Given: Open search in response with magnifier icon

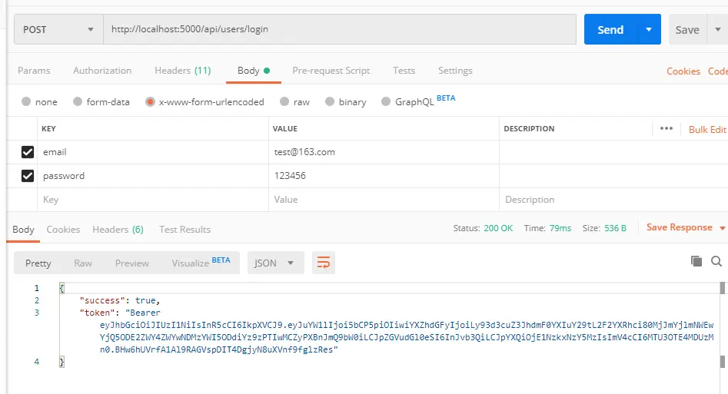Looking at the screenshot, I should coord(716,261).
